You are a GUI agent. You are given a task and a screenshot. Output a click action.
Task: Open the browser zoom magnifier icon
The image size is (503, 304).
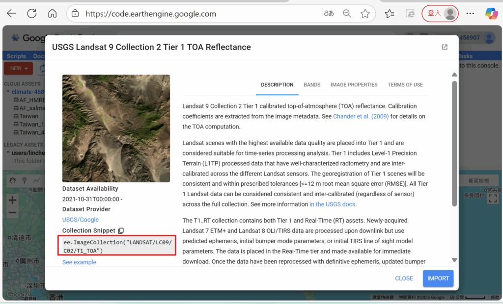[x=347, y=13]
